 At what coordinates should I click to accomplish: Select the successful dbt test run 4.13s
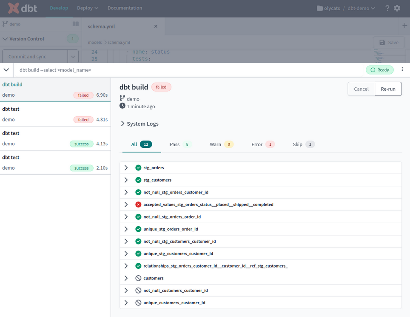tap(55, 138)
